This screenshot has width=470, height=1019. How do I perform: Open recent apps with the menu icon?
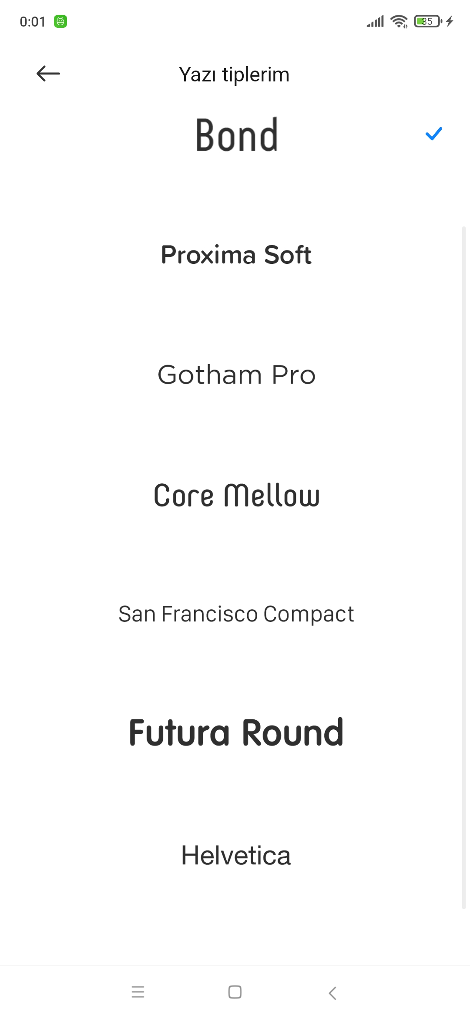(x=138, y=992)
